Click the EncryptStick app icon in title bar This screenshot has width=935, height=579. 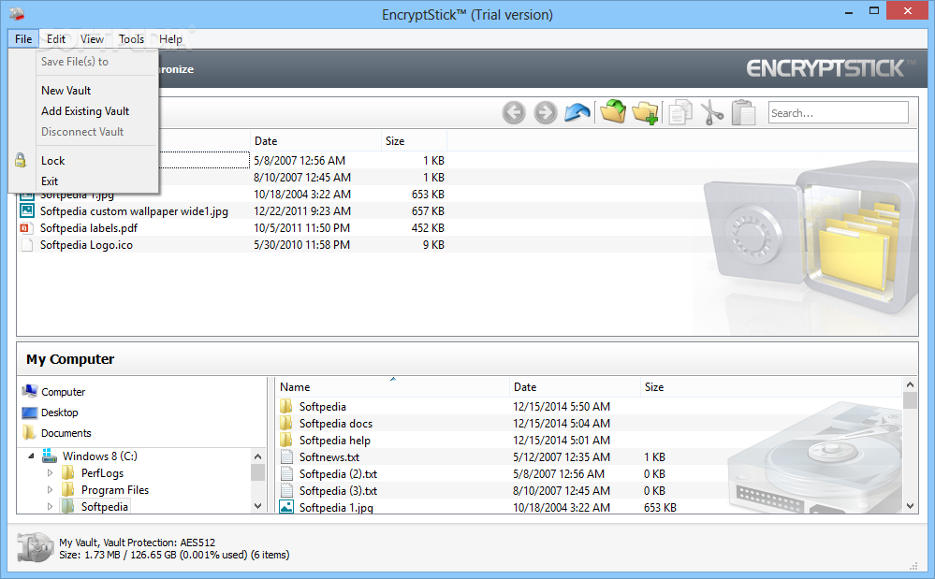(x=17, y=13)
